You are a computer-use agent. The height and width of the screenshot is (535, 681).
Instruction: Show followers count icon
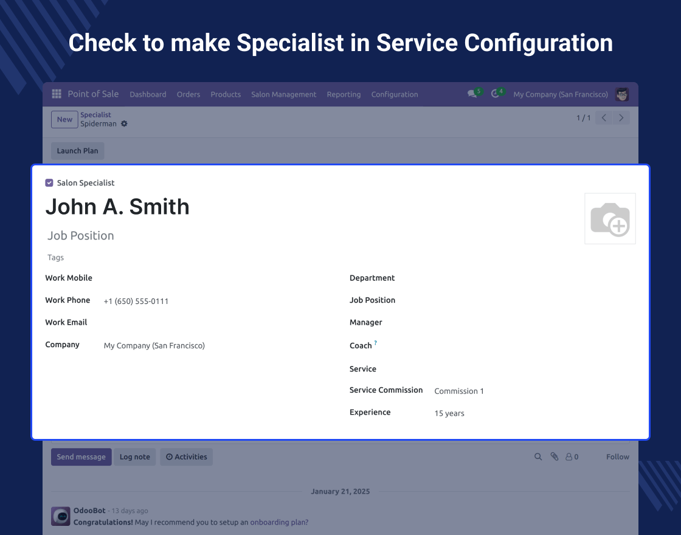[x=572, y=457]
